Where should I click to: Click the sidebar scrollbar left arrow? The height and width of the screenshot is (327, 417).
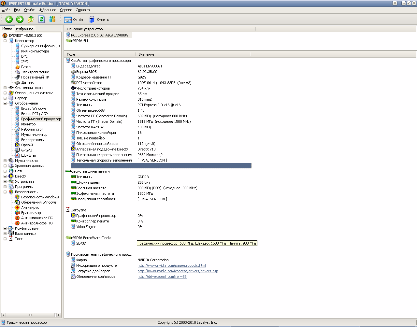click(3, 315)
